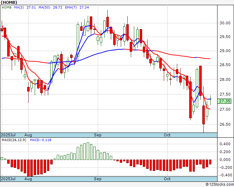Click the 29.50 price axis label
This screenshot has height=187, width=234.
click(225, 37)
